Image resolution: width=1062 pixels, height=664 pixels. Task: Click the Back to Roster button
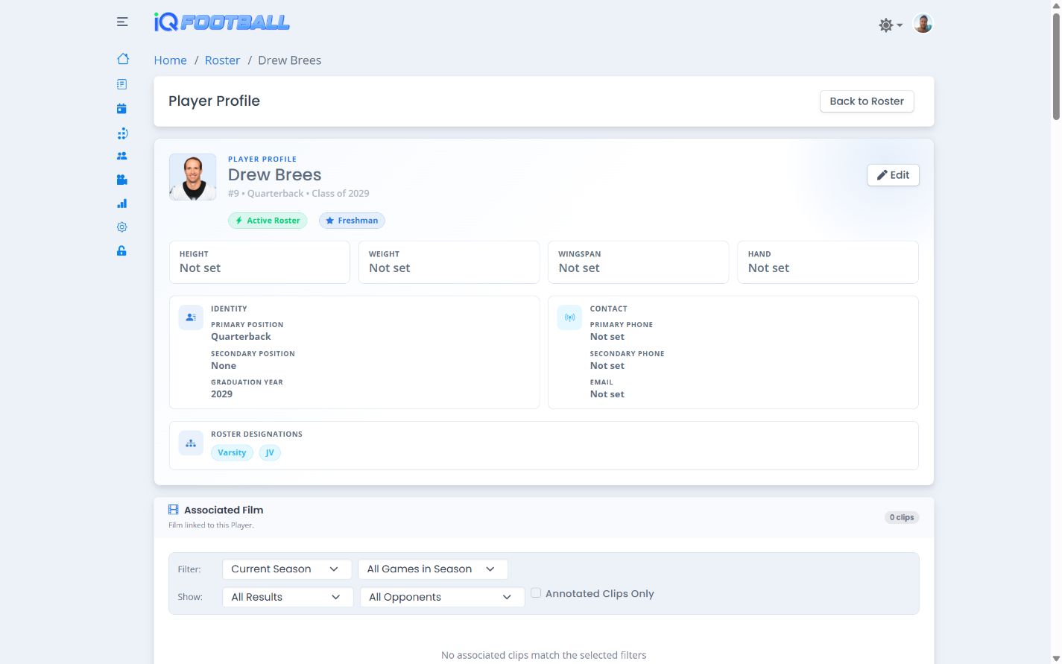click(867, 101)
